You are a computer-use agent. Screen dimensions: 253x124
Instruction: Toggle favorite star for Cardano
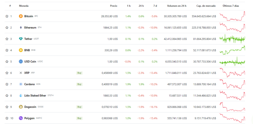point(7,84)
